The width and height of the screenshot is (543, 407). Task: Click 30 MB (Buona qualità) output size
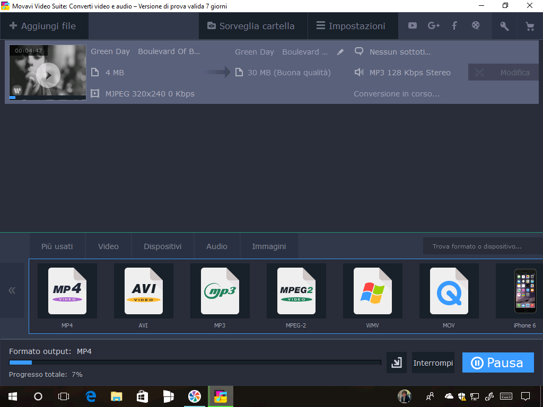coord(289,73)
